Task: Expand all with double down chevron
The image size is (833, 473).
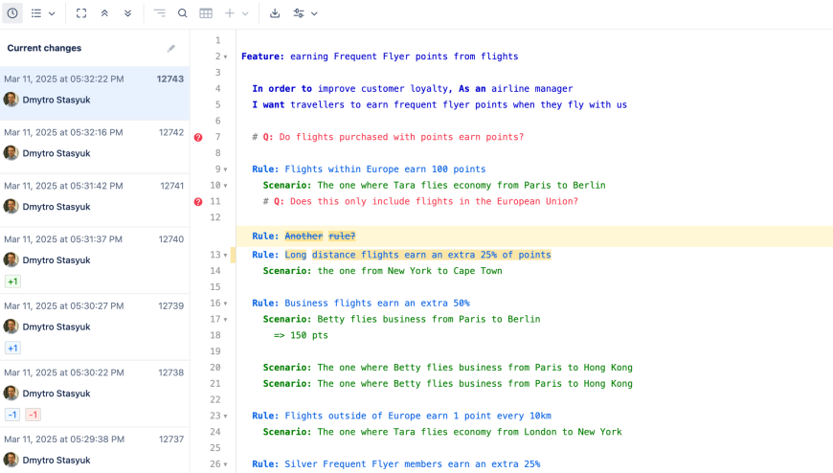Action: [127, 13]
